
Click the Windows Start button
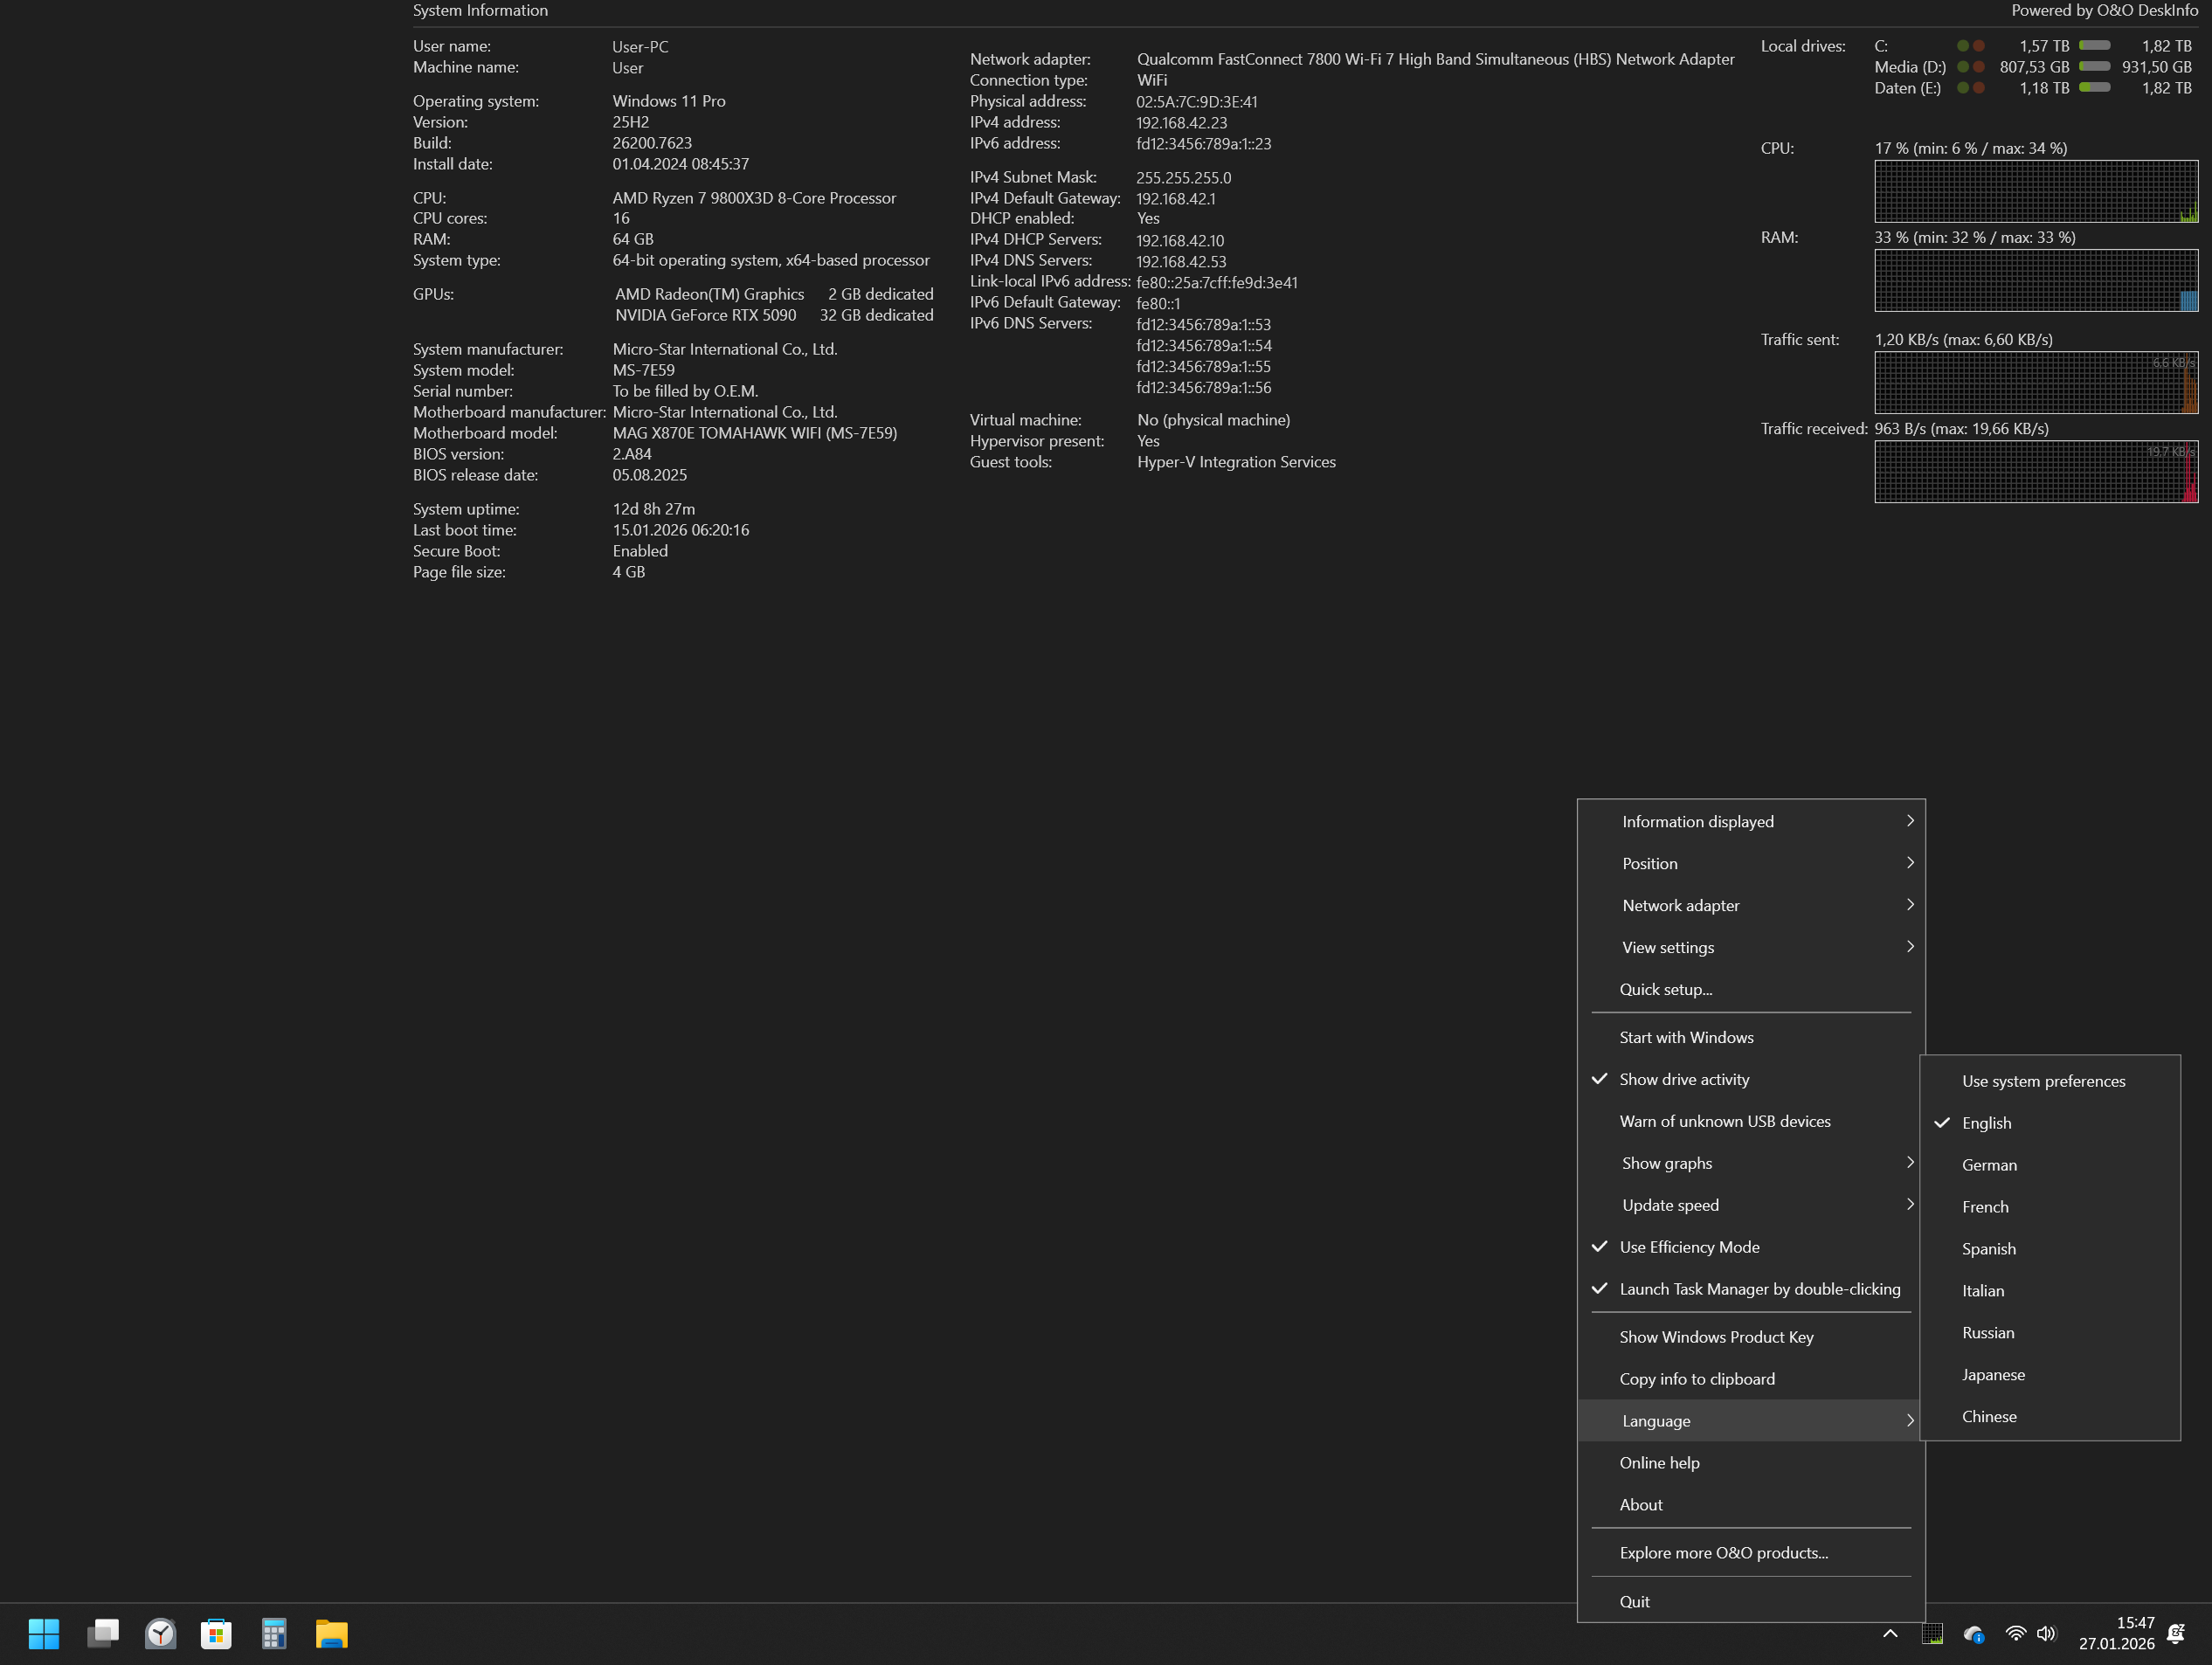[44, 1634]
